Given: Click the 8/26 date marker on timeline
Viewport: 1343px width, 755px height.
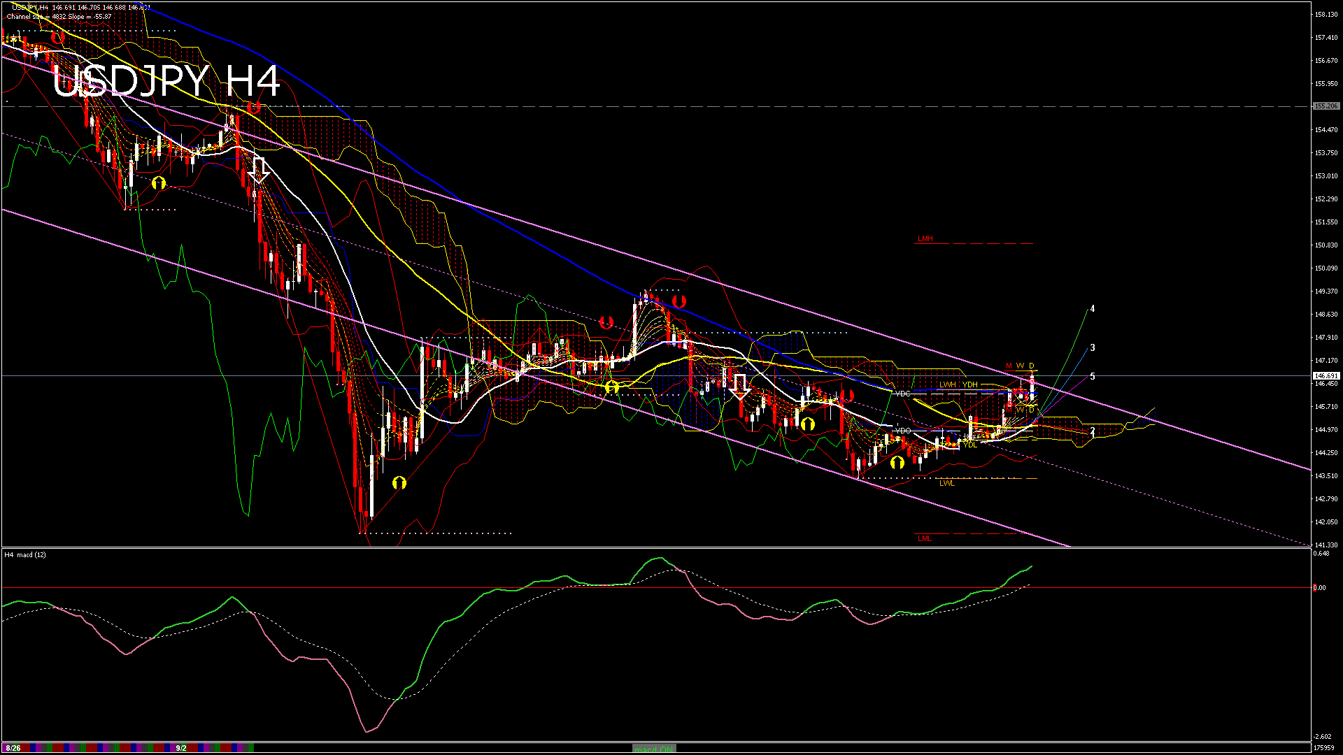Looking at the screenshot, I should click(x=13, y=748).
